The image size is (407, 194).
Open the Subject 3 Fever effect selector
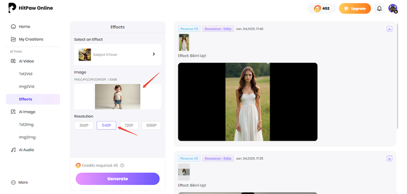point(118,55)
